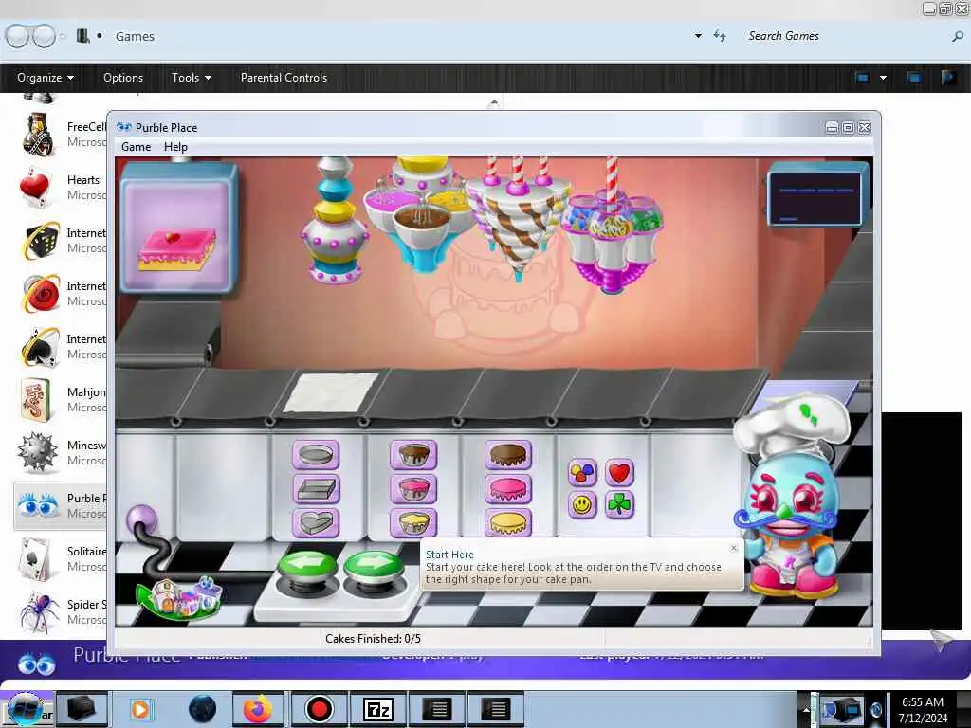
Task: Select Hearts in the games list
Action: tap(61, 188)
